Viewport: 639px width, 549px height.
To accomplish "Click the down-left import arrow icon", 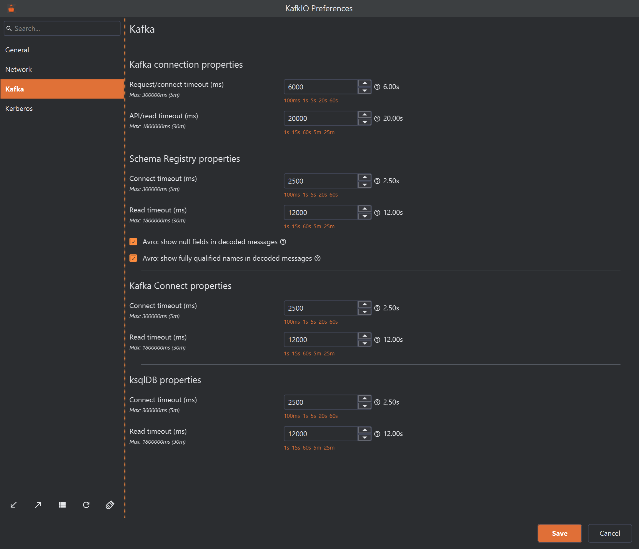I will click(14, 505).
